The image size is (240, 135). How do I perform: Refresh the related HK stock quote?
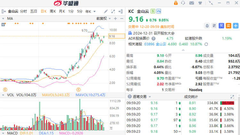[206, 44]
